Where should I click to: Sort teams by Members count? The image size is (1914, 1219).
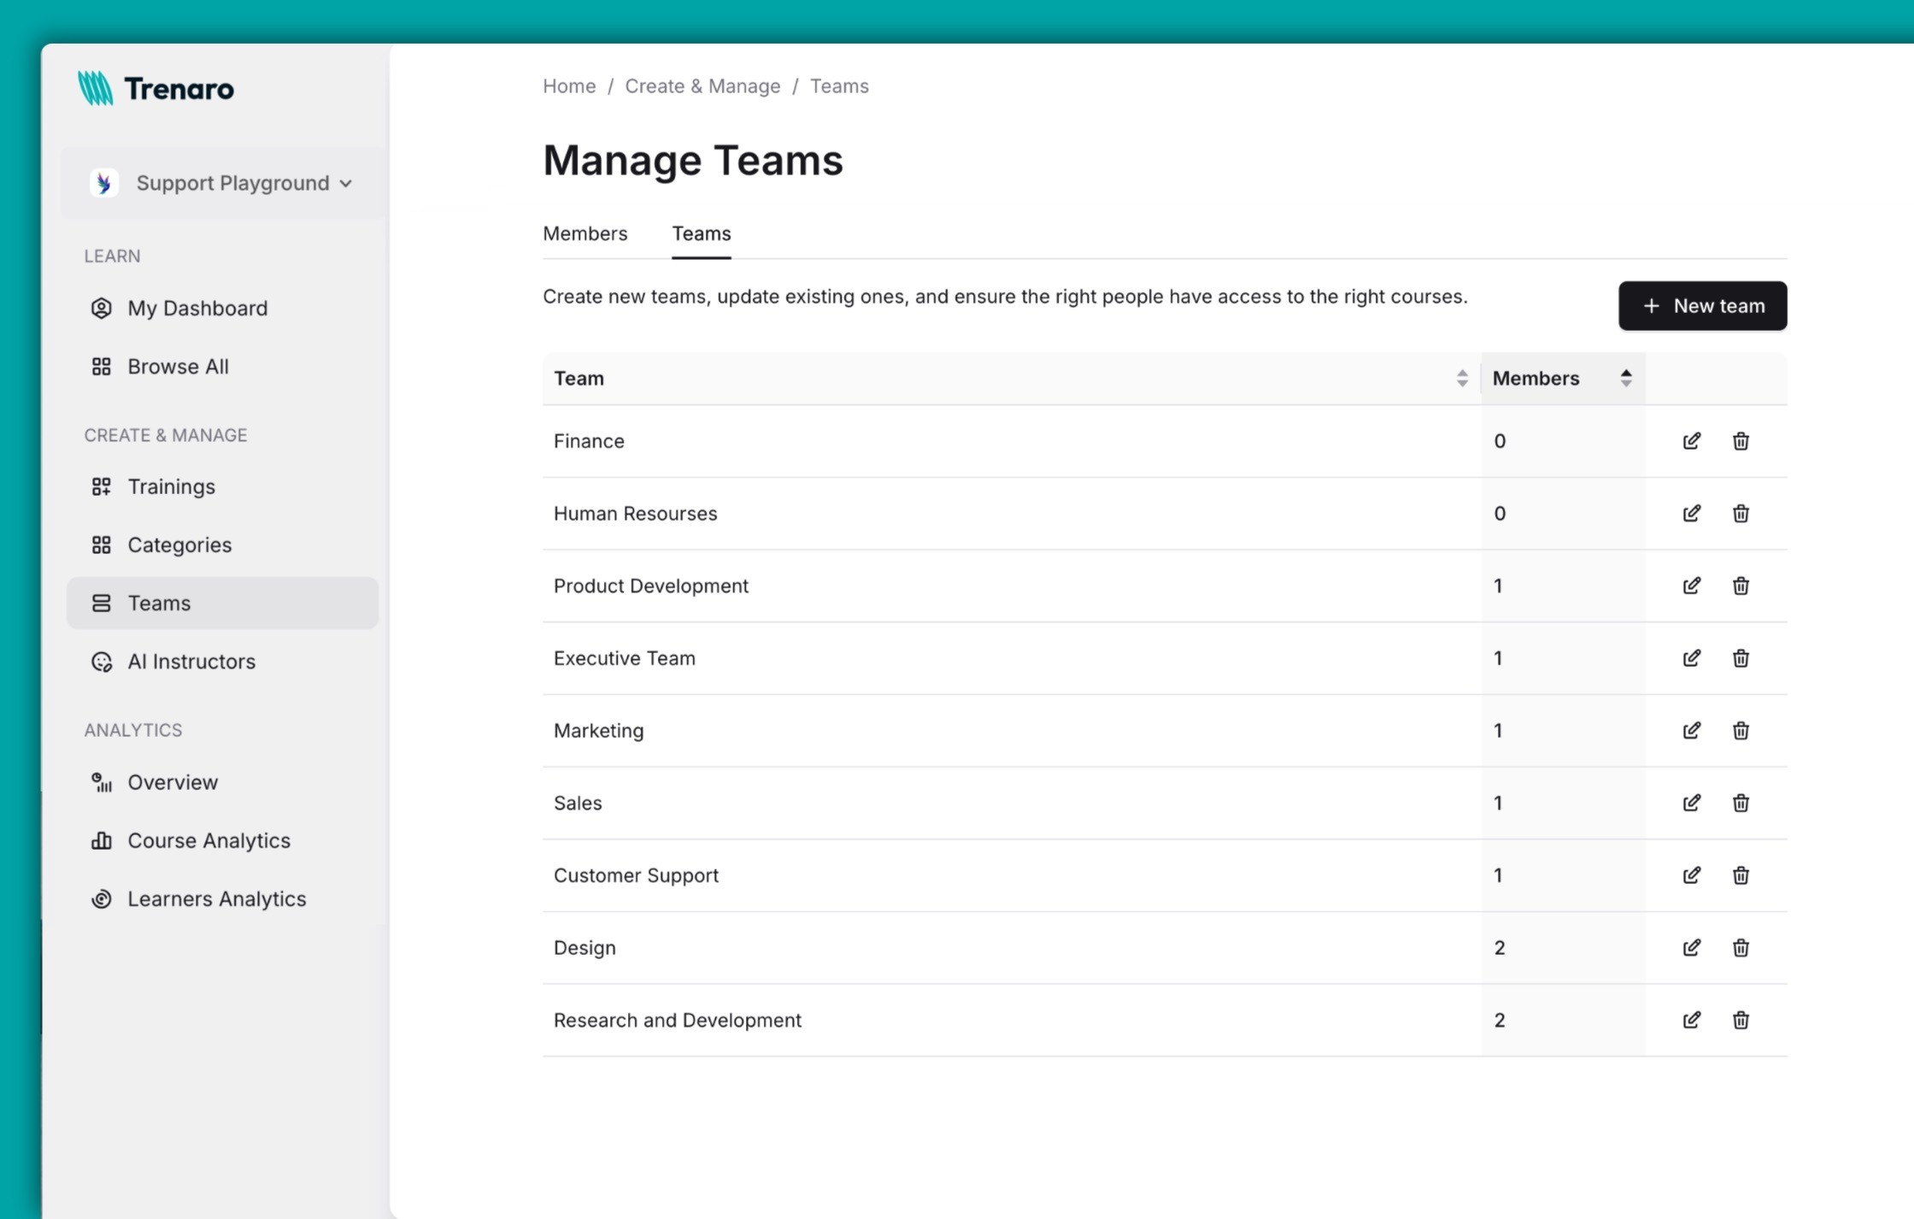coord(1626,378)
